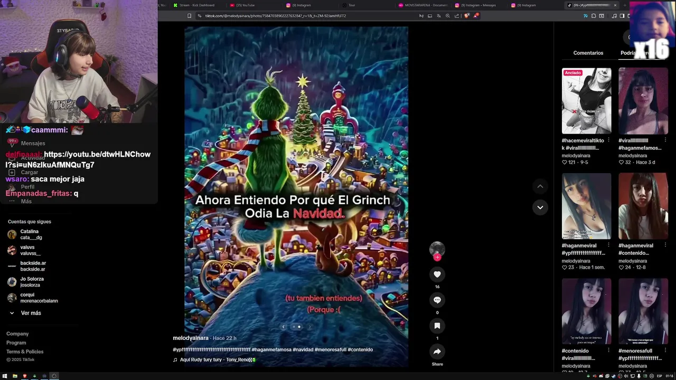Image resolution: width=676 pixels, height=380 pixels.
Task: Open thumbnail above #virallll #haganmefamos caption
Action: pos(643,101)
